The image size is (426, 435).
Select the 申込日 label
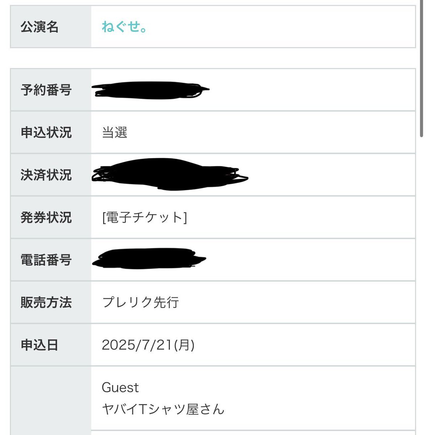[x=39, y=345]
